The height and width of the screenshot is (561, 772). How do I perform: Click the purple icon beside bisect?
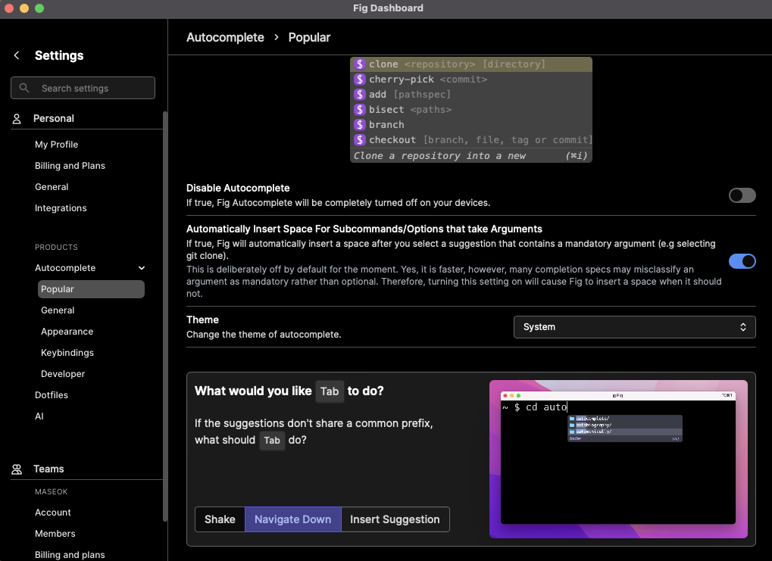[x=360, y=110]
